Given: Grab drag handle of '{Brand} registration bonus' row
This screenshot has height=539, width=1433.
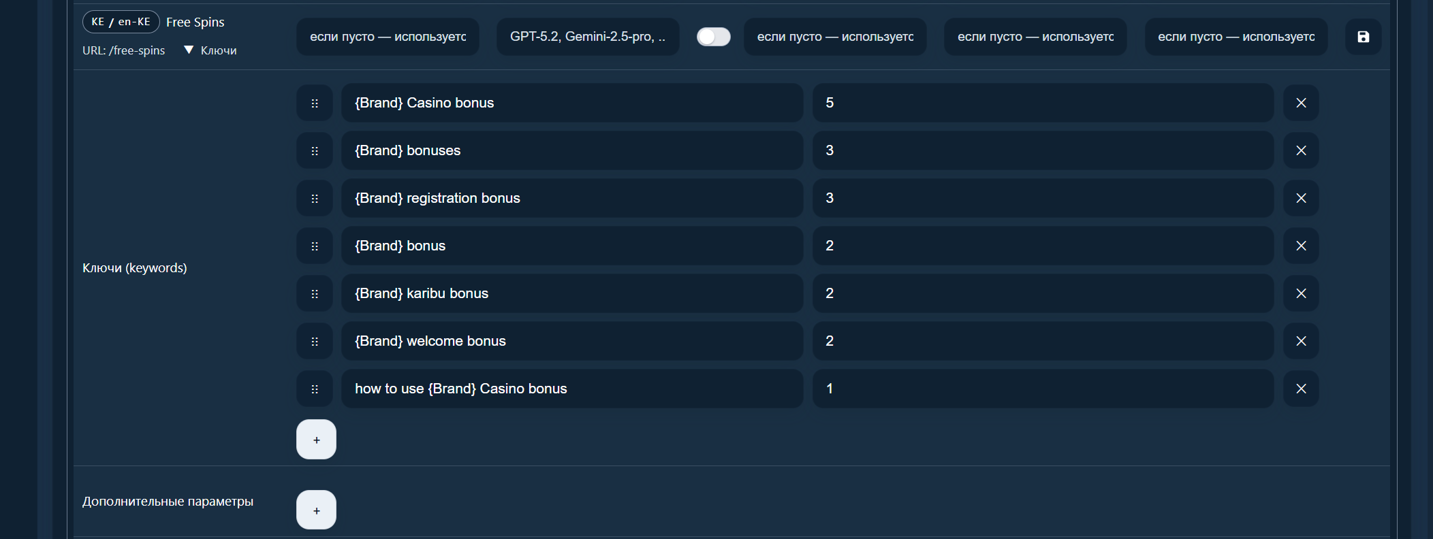Looking at the screenshot, I should pyautogui.click(x=315, y=198).
